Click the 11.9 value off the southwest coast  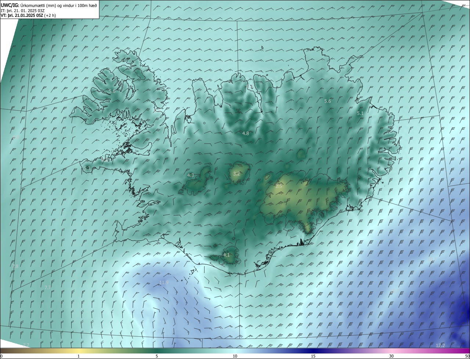point(164,282)
